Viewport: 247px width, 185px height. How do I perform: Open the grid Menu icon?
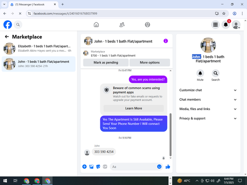pyautogui.click(x=215, y=25)
